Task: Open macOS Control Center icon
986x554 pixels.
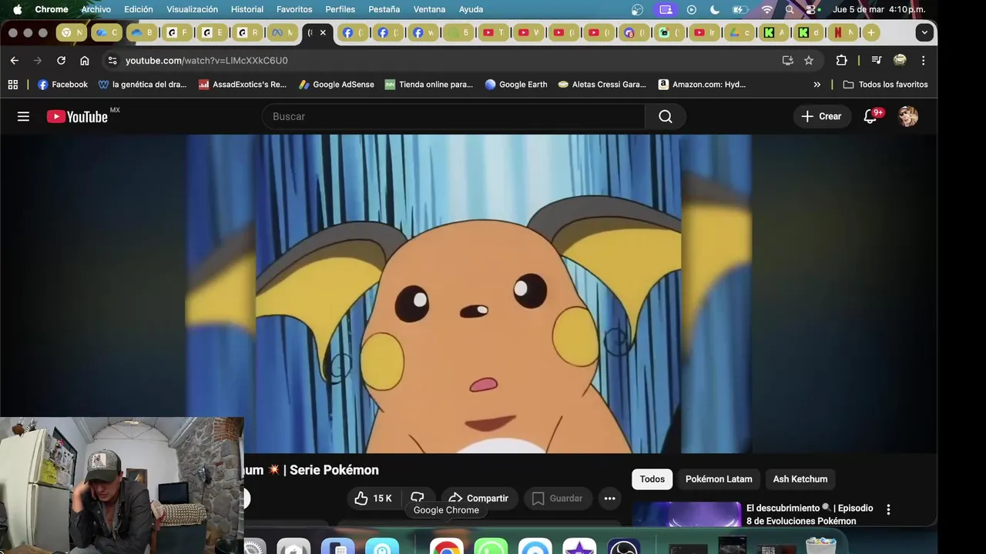Action: [x=811, y=9]
